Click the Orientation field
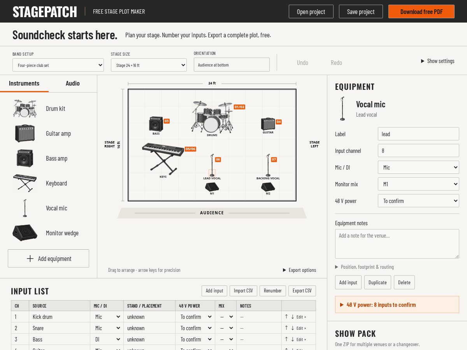Image resolution: width=467 pixels, height=350 pixels. (x=232, y=65)
